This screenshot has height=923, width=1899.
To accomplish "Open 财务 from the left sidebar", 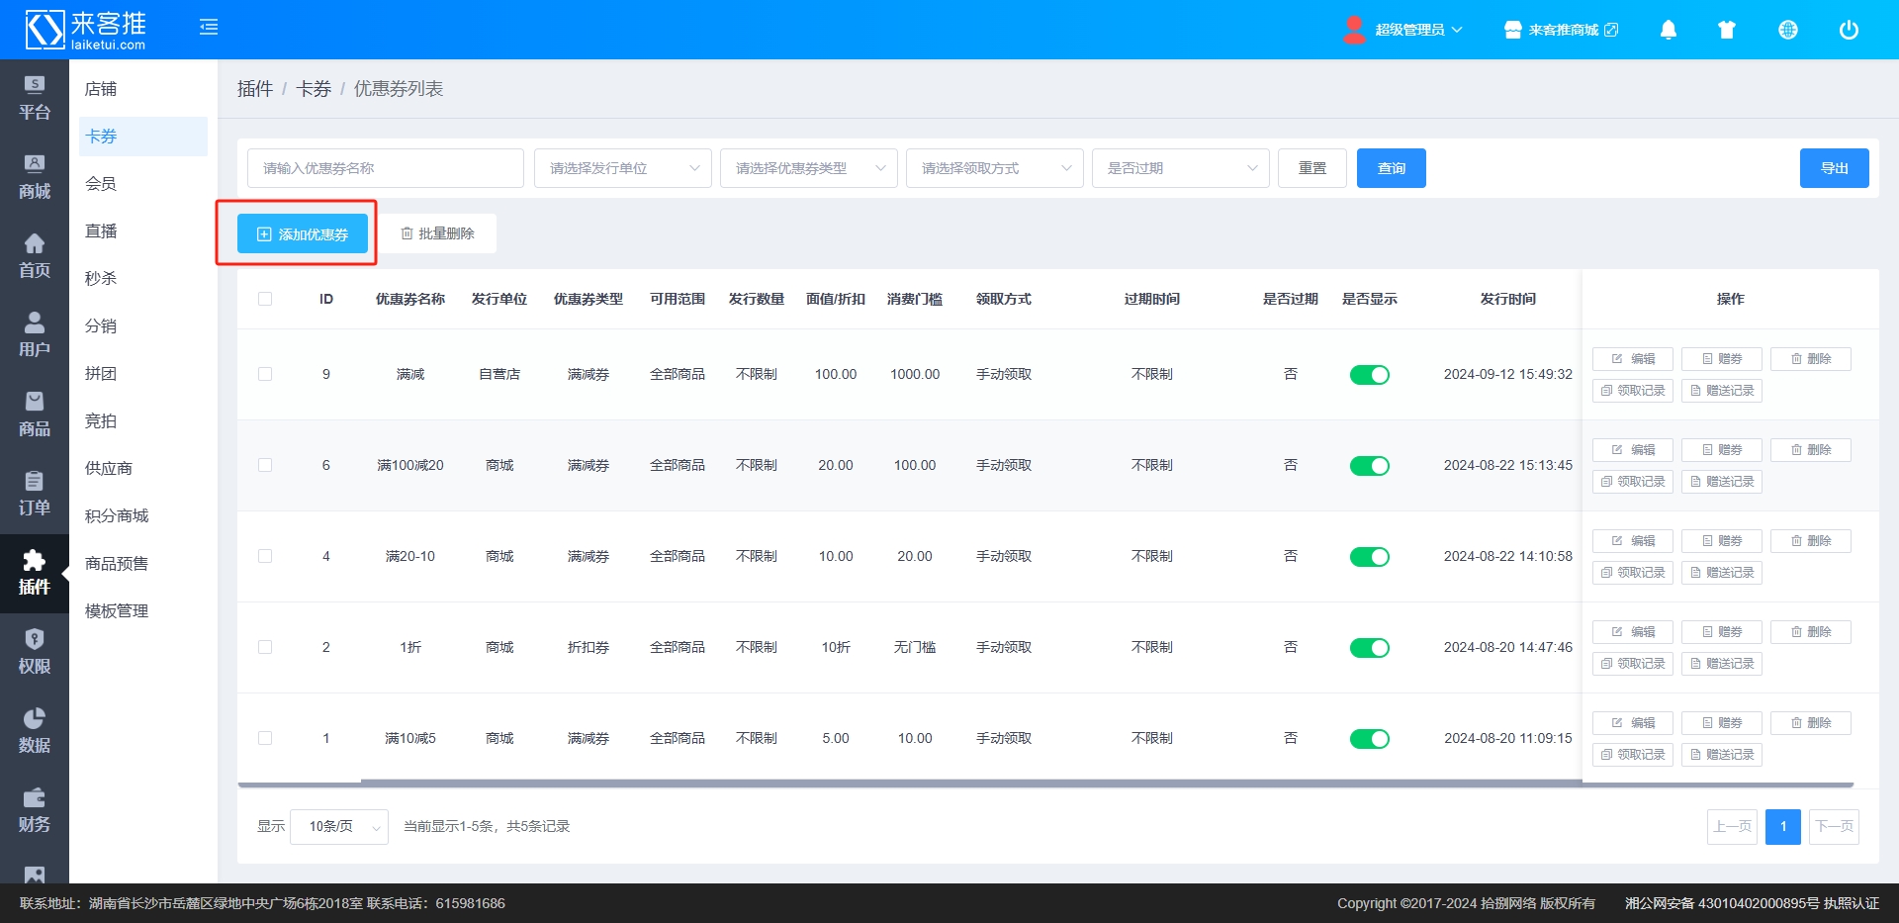I will 34,810.
